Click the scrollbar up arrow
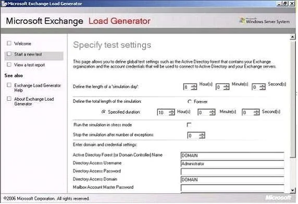 pos(292,37)
